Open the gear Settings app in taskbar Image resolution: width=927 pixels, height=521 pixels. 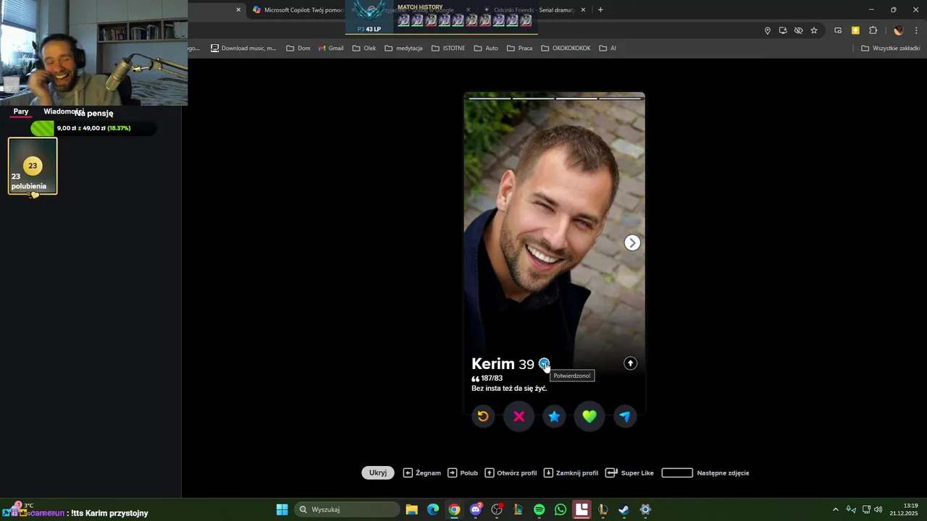(645, 509)
